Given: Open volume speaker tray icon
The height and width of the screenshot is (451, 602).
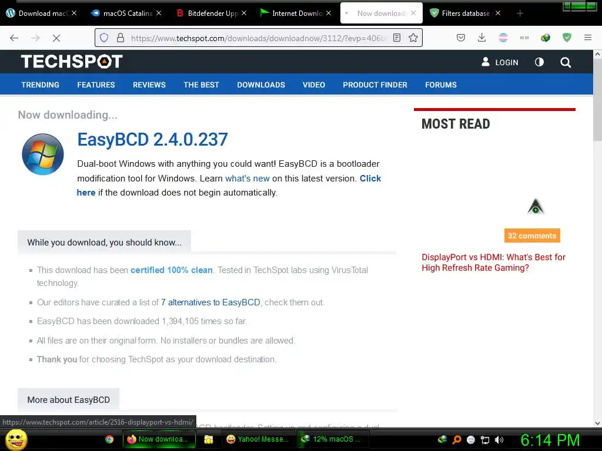Looking at the screenshot, I should (x=499, y=440).
